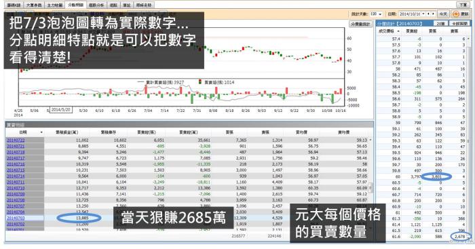Click the 買賣超(萬) column header
475x249 pixels.
(x=189, y=132)
